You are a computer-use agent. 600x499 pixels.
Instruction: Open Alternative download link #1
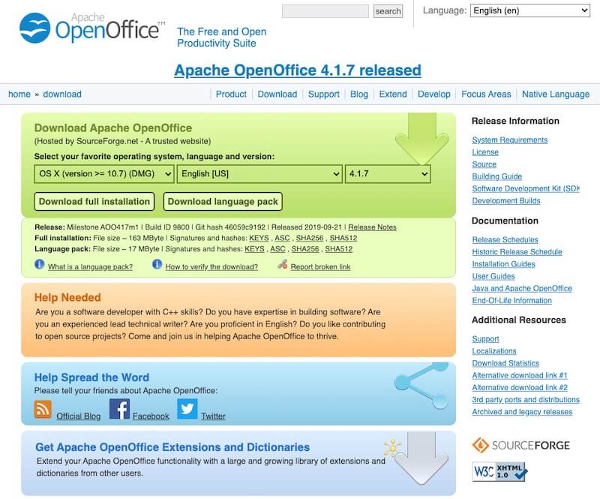(x=520, y=375)
